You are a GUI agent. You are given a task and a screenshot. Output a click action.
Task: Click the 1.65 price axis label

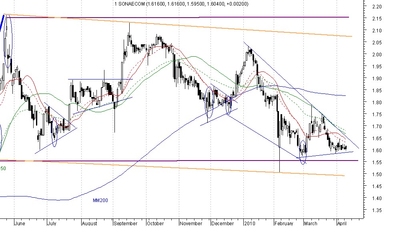377,139
